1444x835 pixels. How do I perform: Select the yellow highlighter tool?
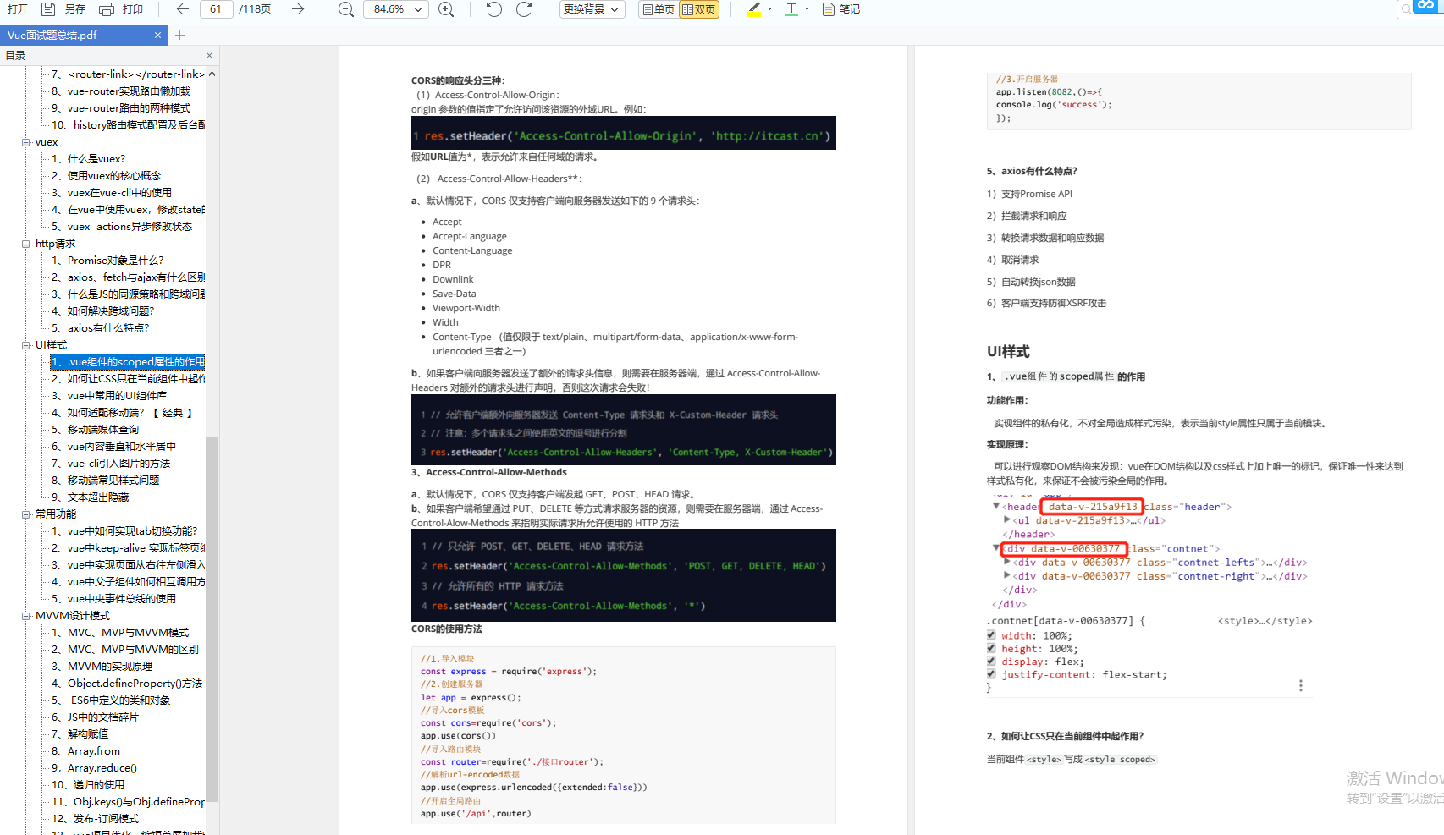pos(754,9)
